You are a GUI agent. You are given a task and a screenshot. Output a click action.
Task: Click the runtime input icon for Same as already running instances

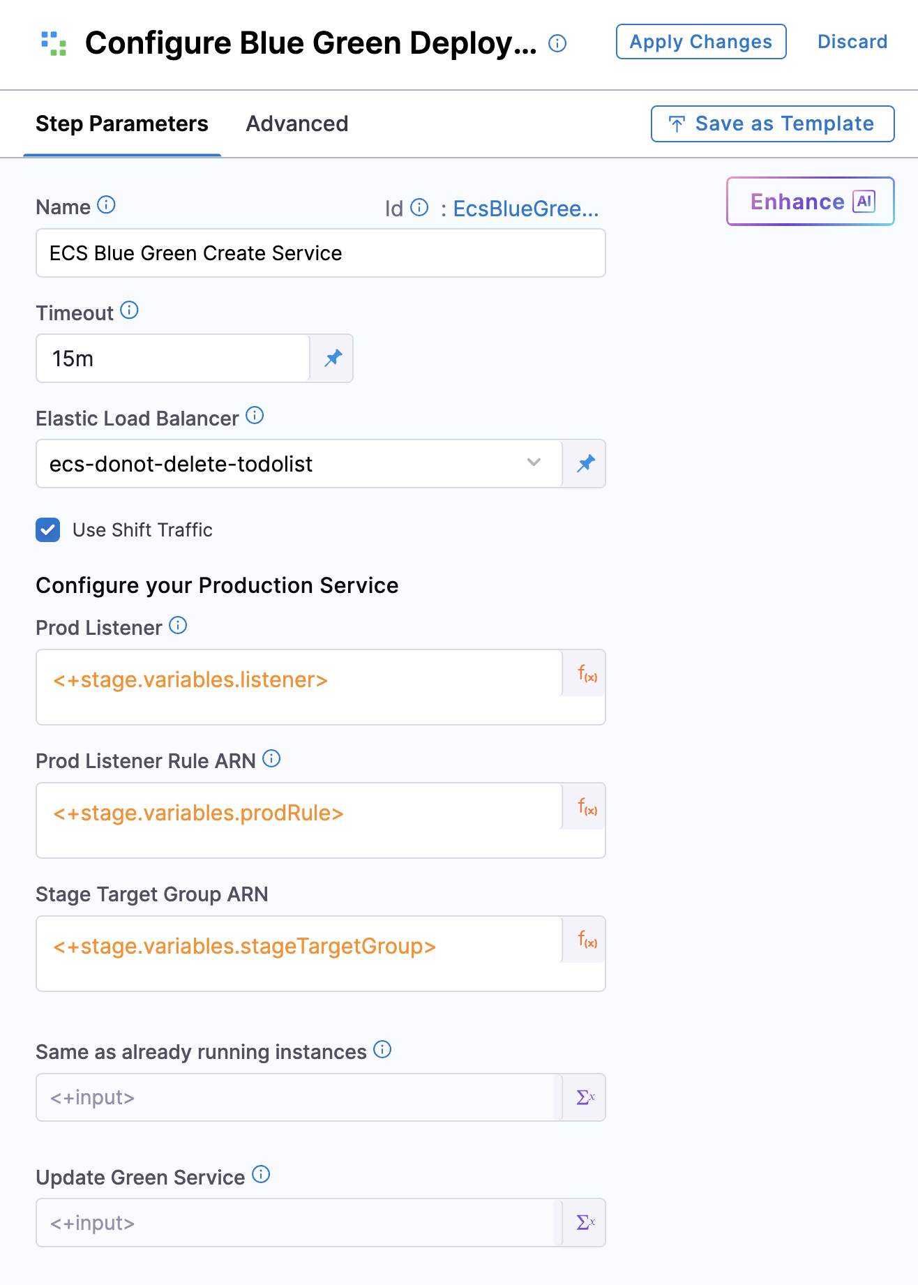click(585, 1097)
